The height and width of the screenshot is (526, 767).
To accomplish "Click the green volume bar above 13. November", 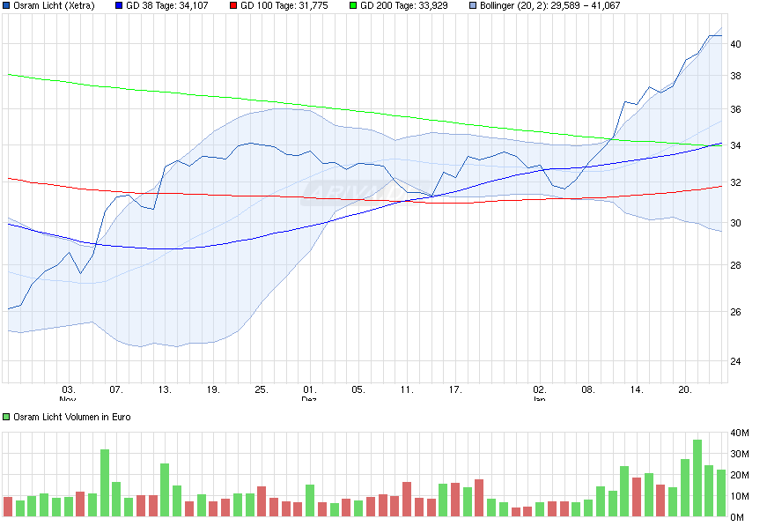I will coord(165,490).
